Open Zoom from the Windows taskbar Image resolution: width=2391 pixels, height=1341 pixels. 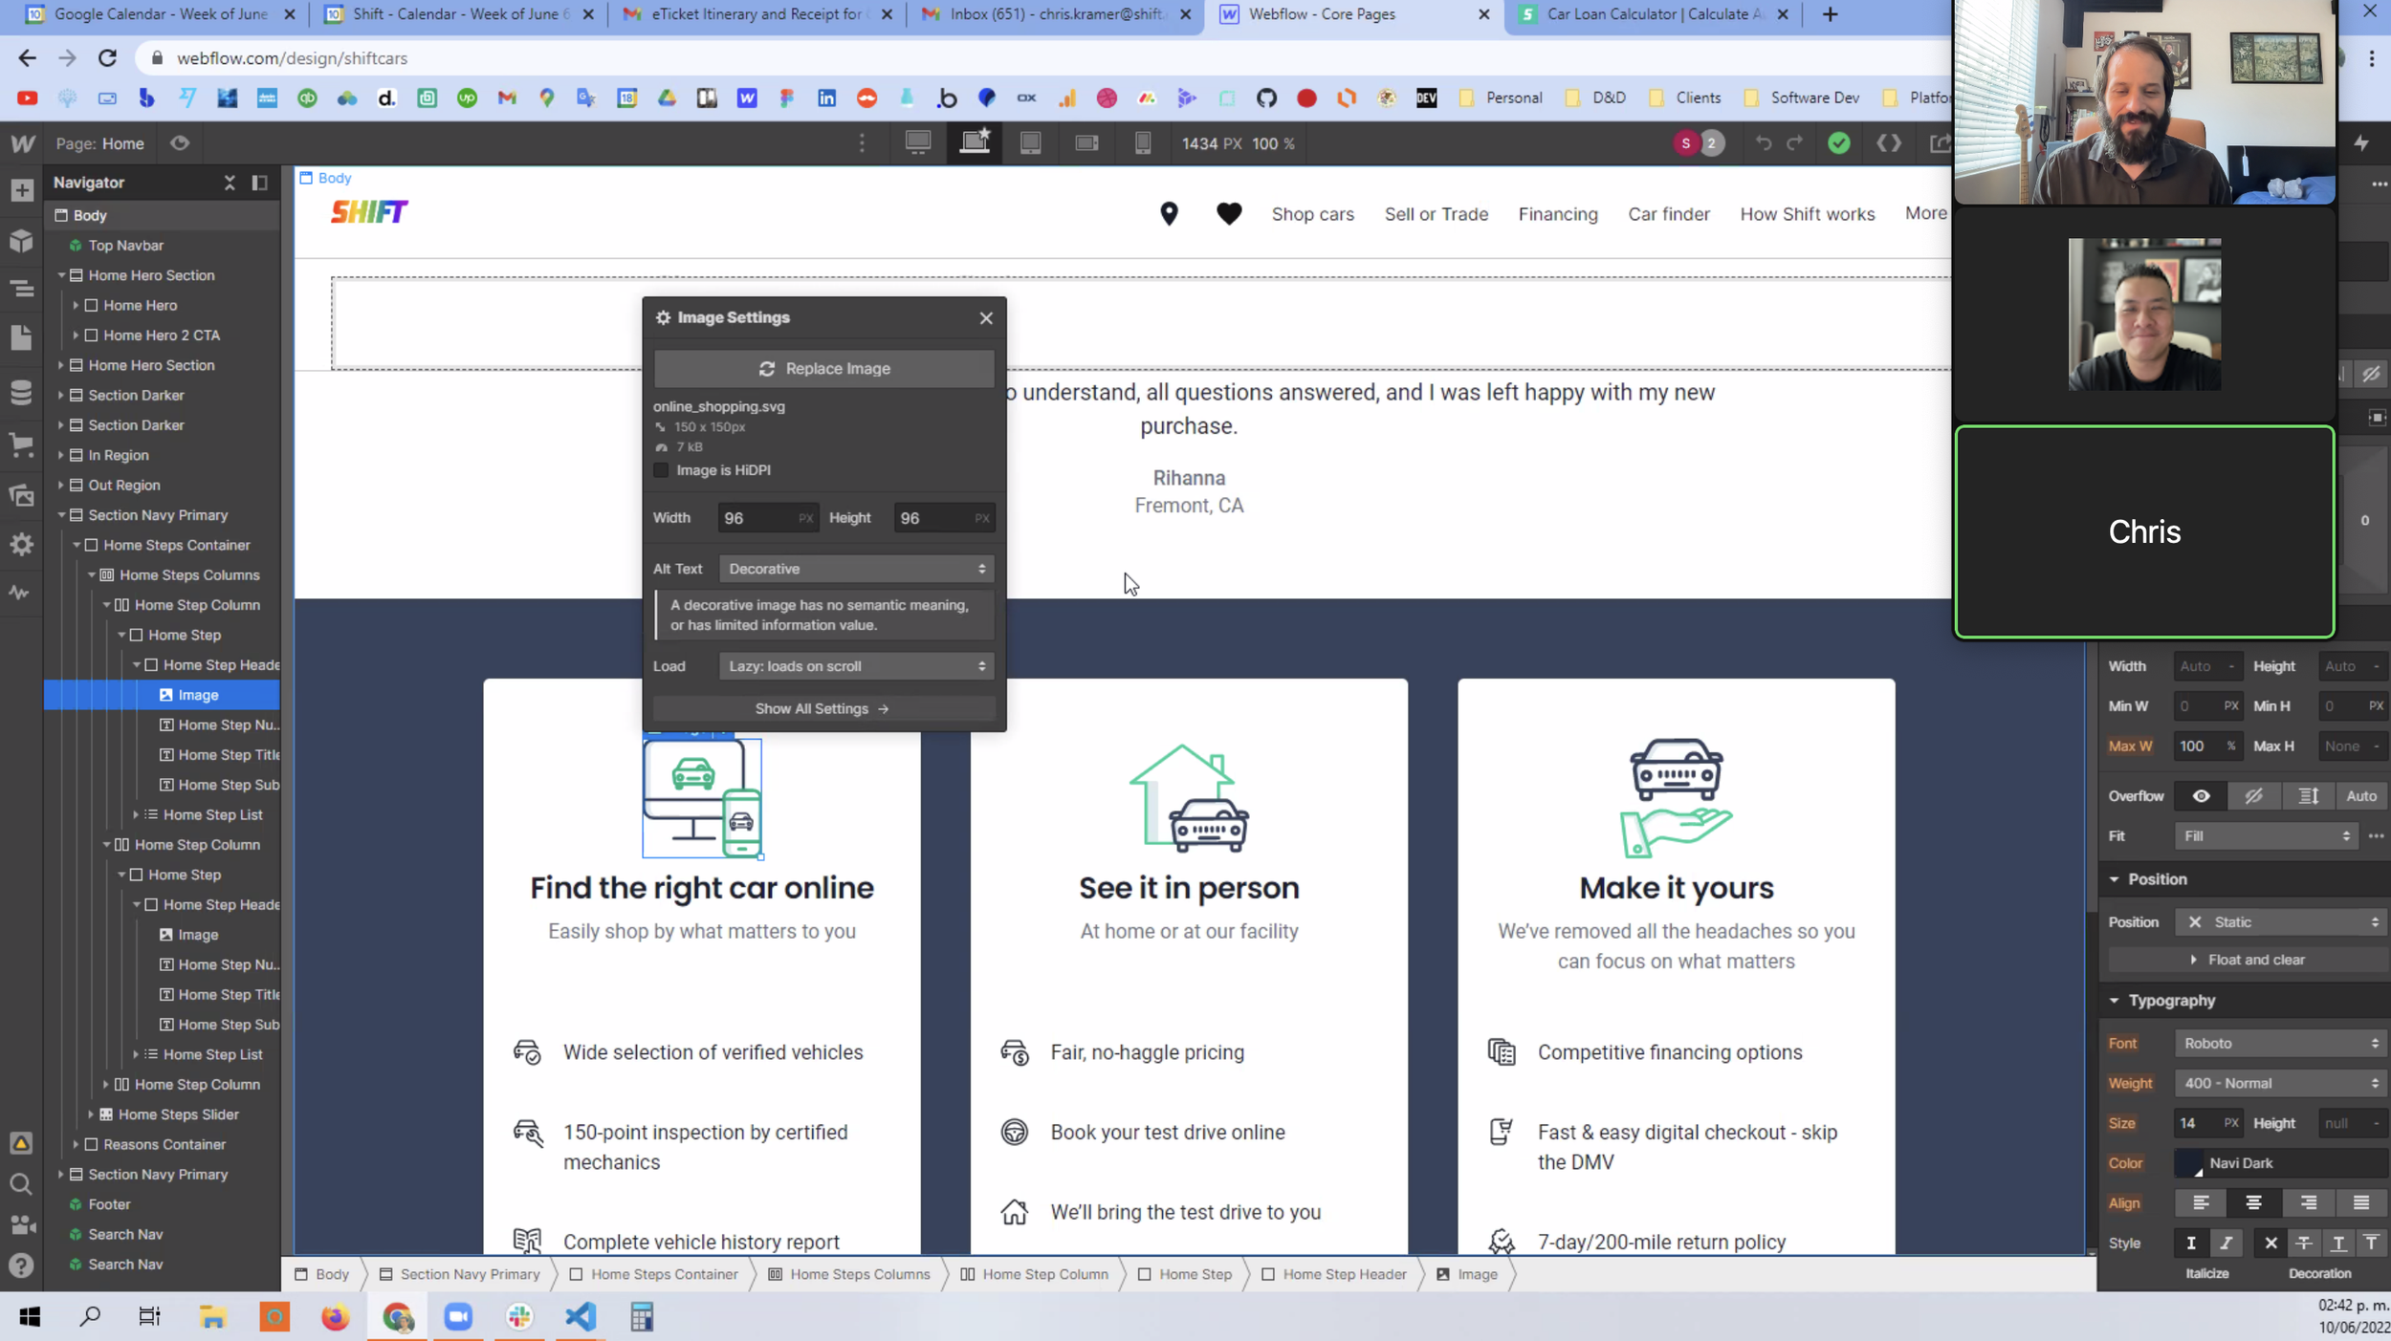[x=458, y=1317]
